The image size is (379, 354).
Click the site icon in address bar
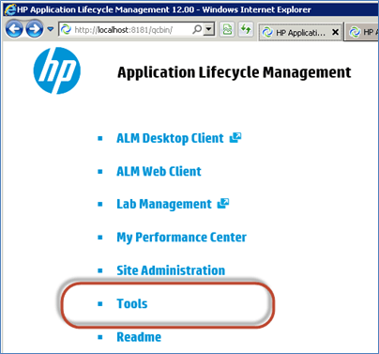pos(66,30)
